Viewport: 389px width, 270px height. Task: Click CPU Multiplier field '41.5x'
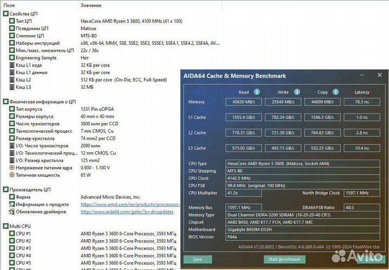tap(244, 193)
